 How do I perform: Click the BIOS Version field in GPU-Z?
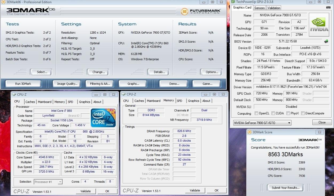tap(288, 41)
